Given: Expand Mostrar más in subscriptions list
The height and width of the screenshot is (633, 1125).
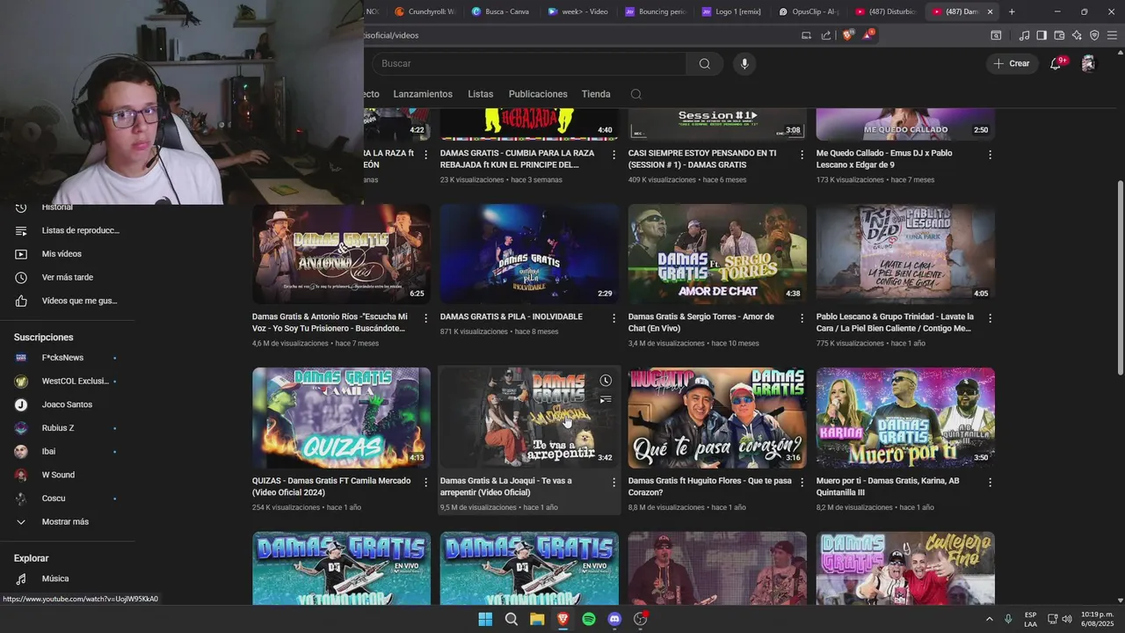Looking at the screenshot, I should click(67, 522).
